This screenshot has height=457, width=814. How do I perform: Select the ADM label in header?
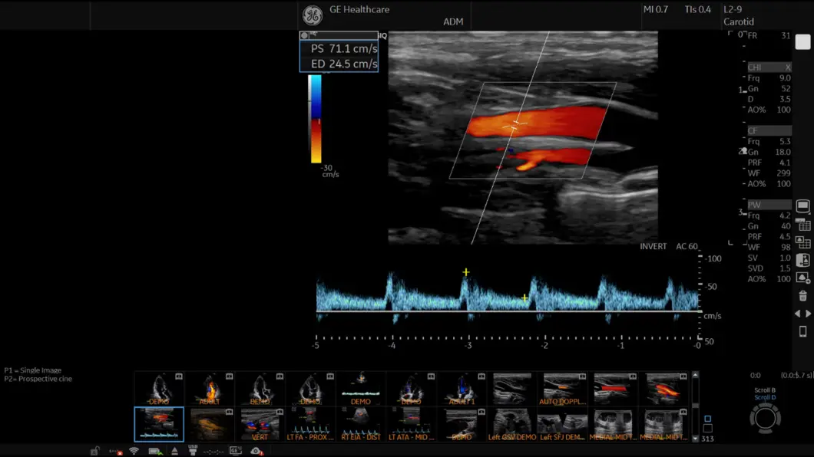[x=453, y=21]
